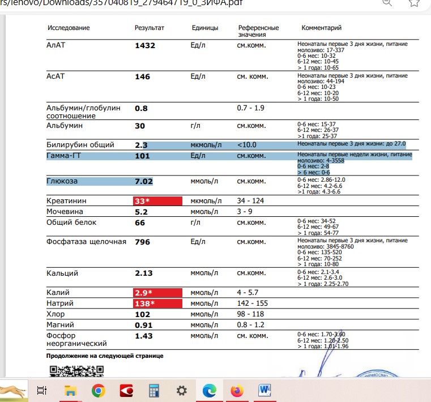Select the Общий белок result 66
The height and width of the screenshot is (402, 431).
[140, 223]
